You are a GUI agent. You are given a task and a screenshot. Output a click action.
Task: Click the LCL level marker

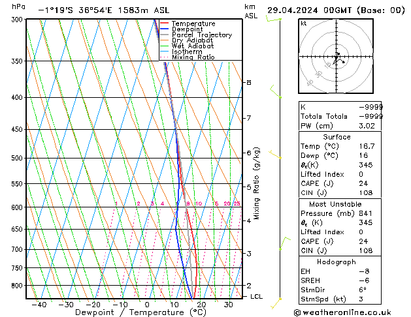tap(256, 296)
